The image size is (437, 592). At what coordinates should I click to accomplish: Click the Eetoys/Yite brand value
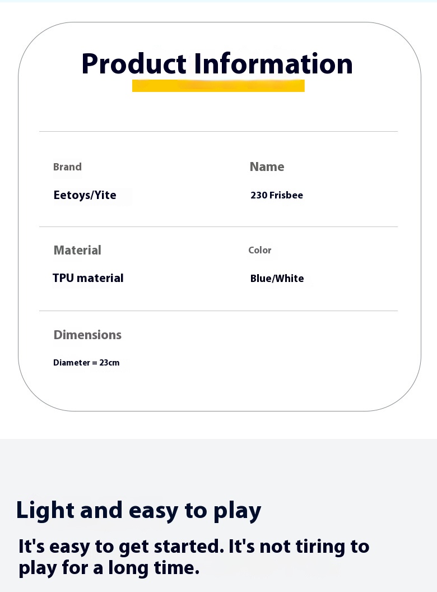(x=85, y=196)
